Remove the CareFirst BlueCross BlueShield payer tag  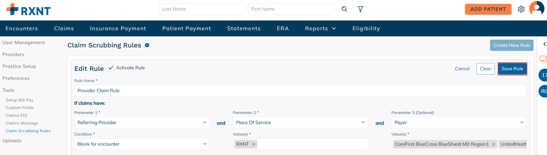(494, 144)
